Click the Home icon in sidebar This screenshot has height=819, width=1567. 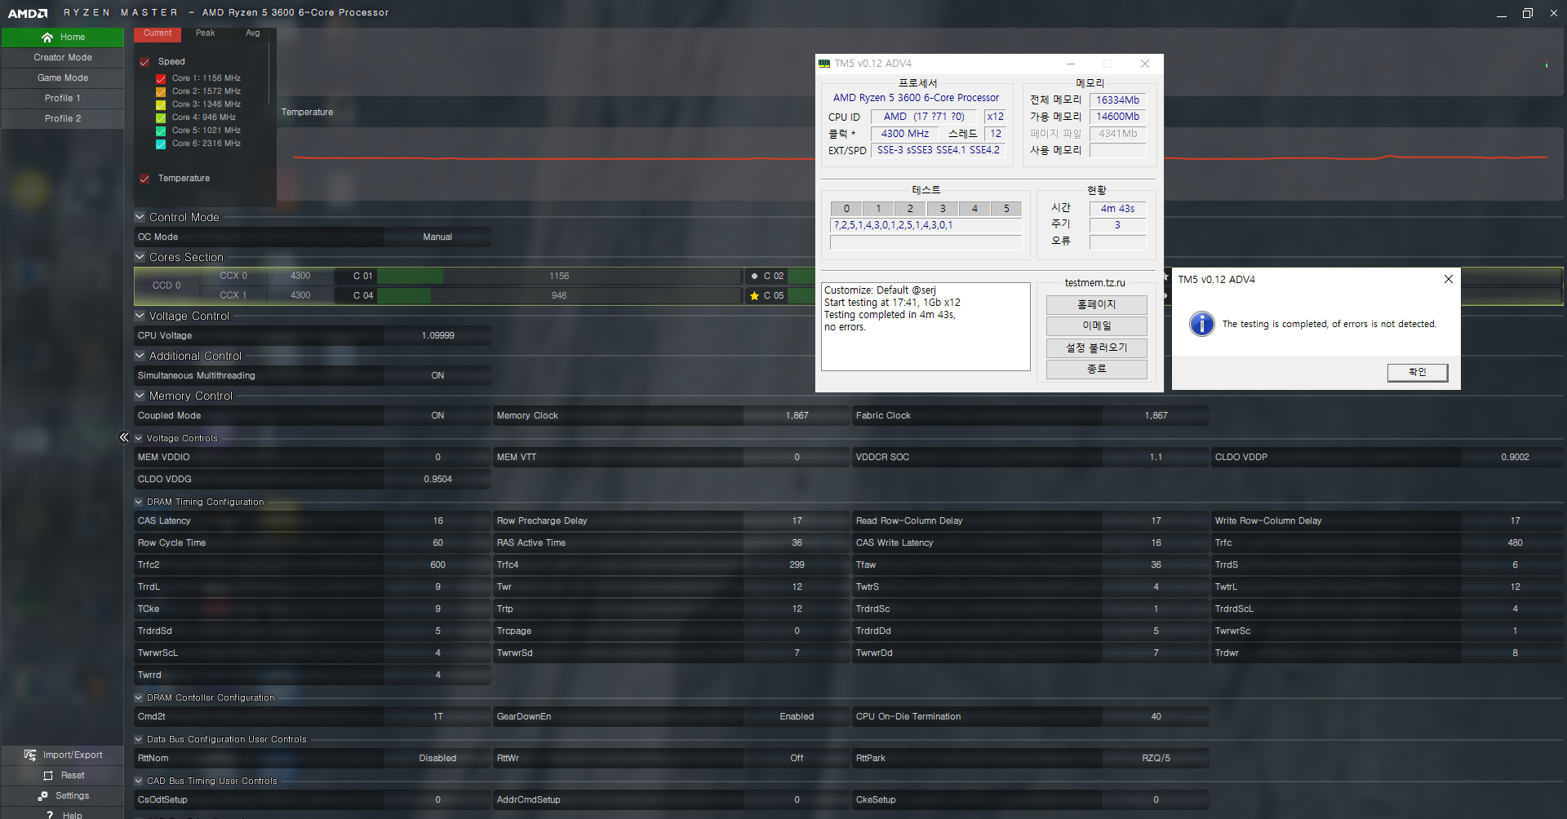[x=47, y=38]
